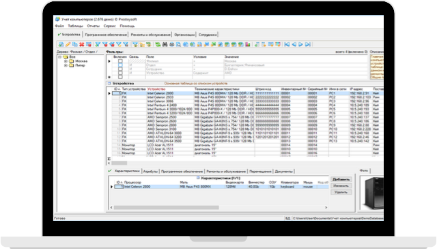Click the Добавить button
This screenshot has height=249, width=437.
341,180
